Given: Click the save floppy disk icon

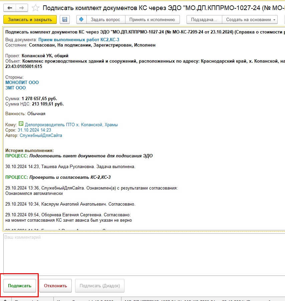Looking at the screenshot, I should coord(65,20).
